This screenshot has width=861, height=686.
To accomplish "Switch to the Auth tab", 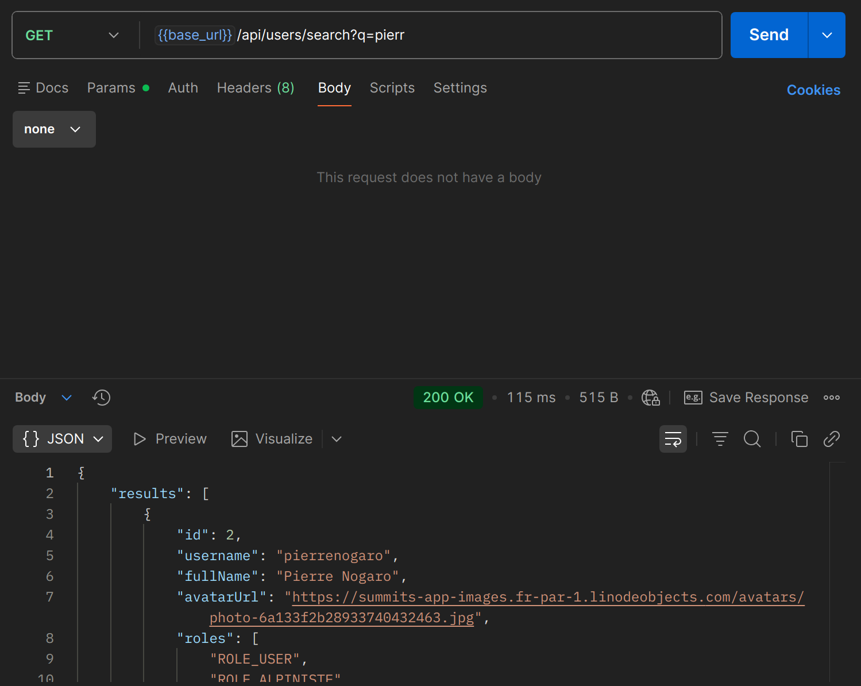I will [183, 88].
